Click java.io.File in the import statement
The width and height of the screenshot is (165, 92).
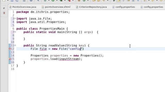coord(39,19)
